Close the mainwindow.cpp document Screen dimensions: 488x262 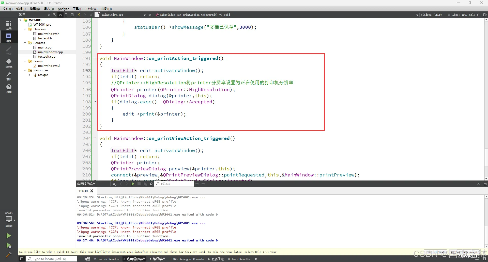(x=150, y=15)
